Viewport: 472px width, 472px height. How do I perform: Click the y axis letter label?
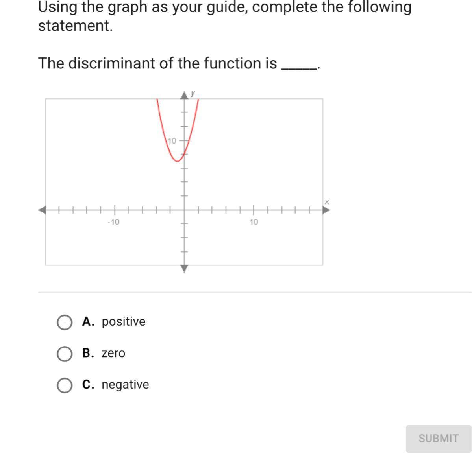click(193, 94)
